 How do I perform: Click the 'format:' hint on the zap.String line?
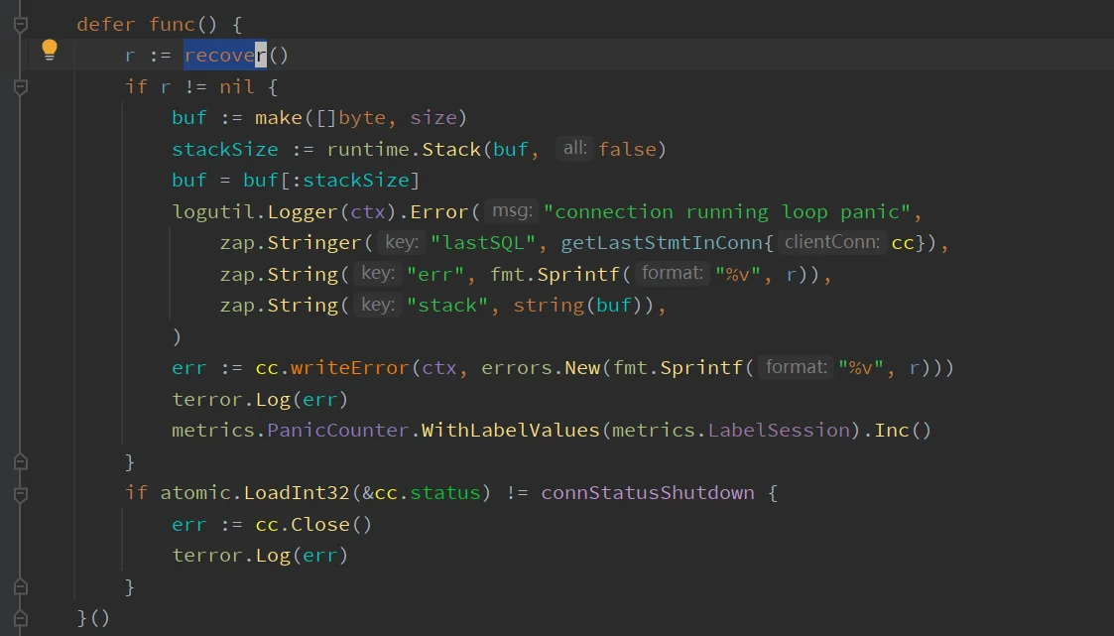click(x=673, y=274)
